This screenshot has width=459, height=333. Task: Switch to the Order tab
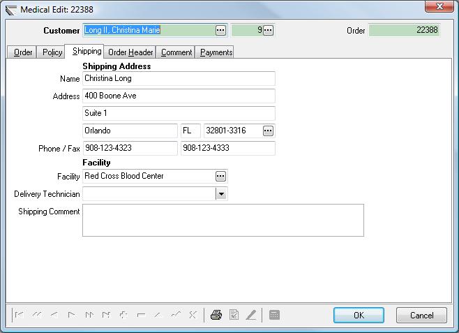(x=22, y=52)
